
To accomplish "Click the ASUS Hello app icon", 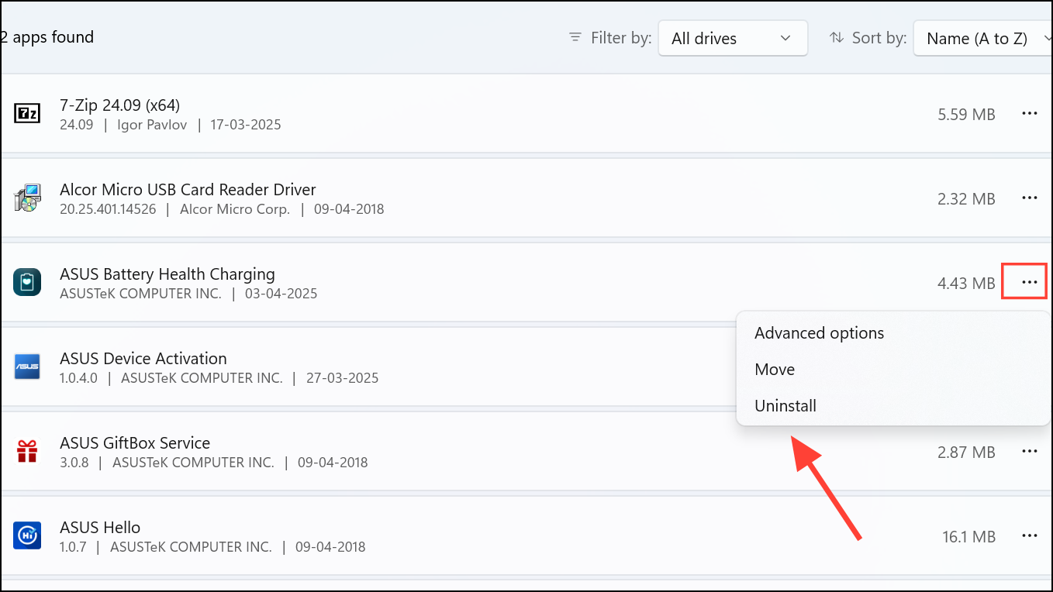I will [x=27, y=536].
